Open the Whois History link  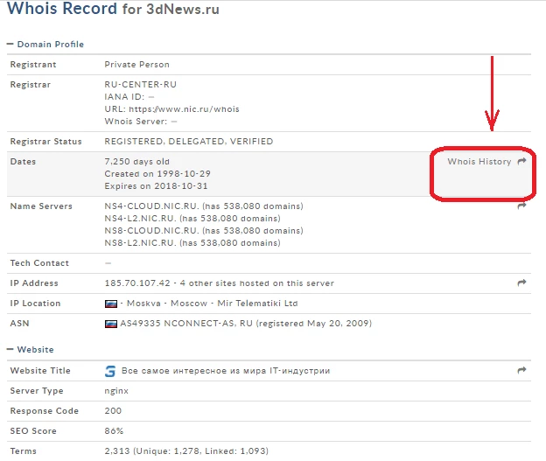click(479, 162)
